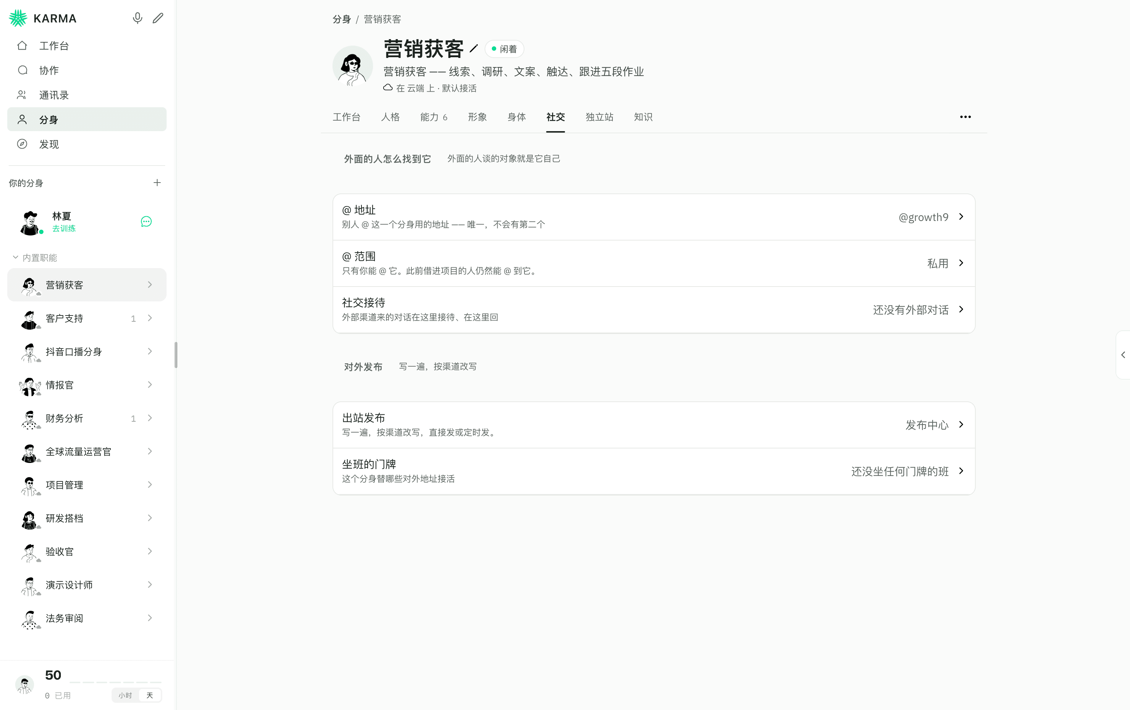Click the plus icon next to 你的分身
Image resolution: width=1130 pixels, height=710 pixels.
157,183
